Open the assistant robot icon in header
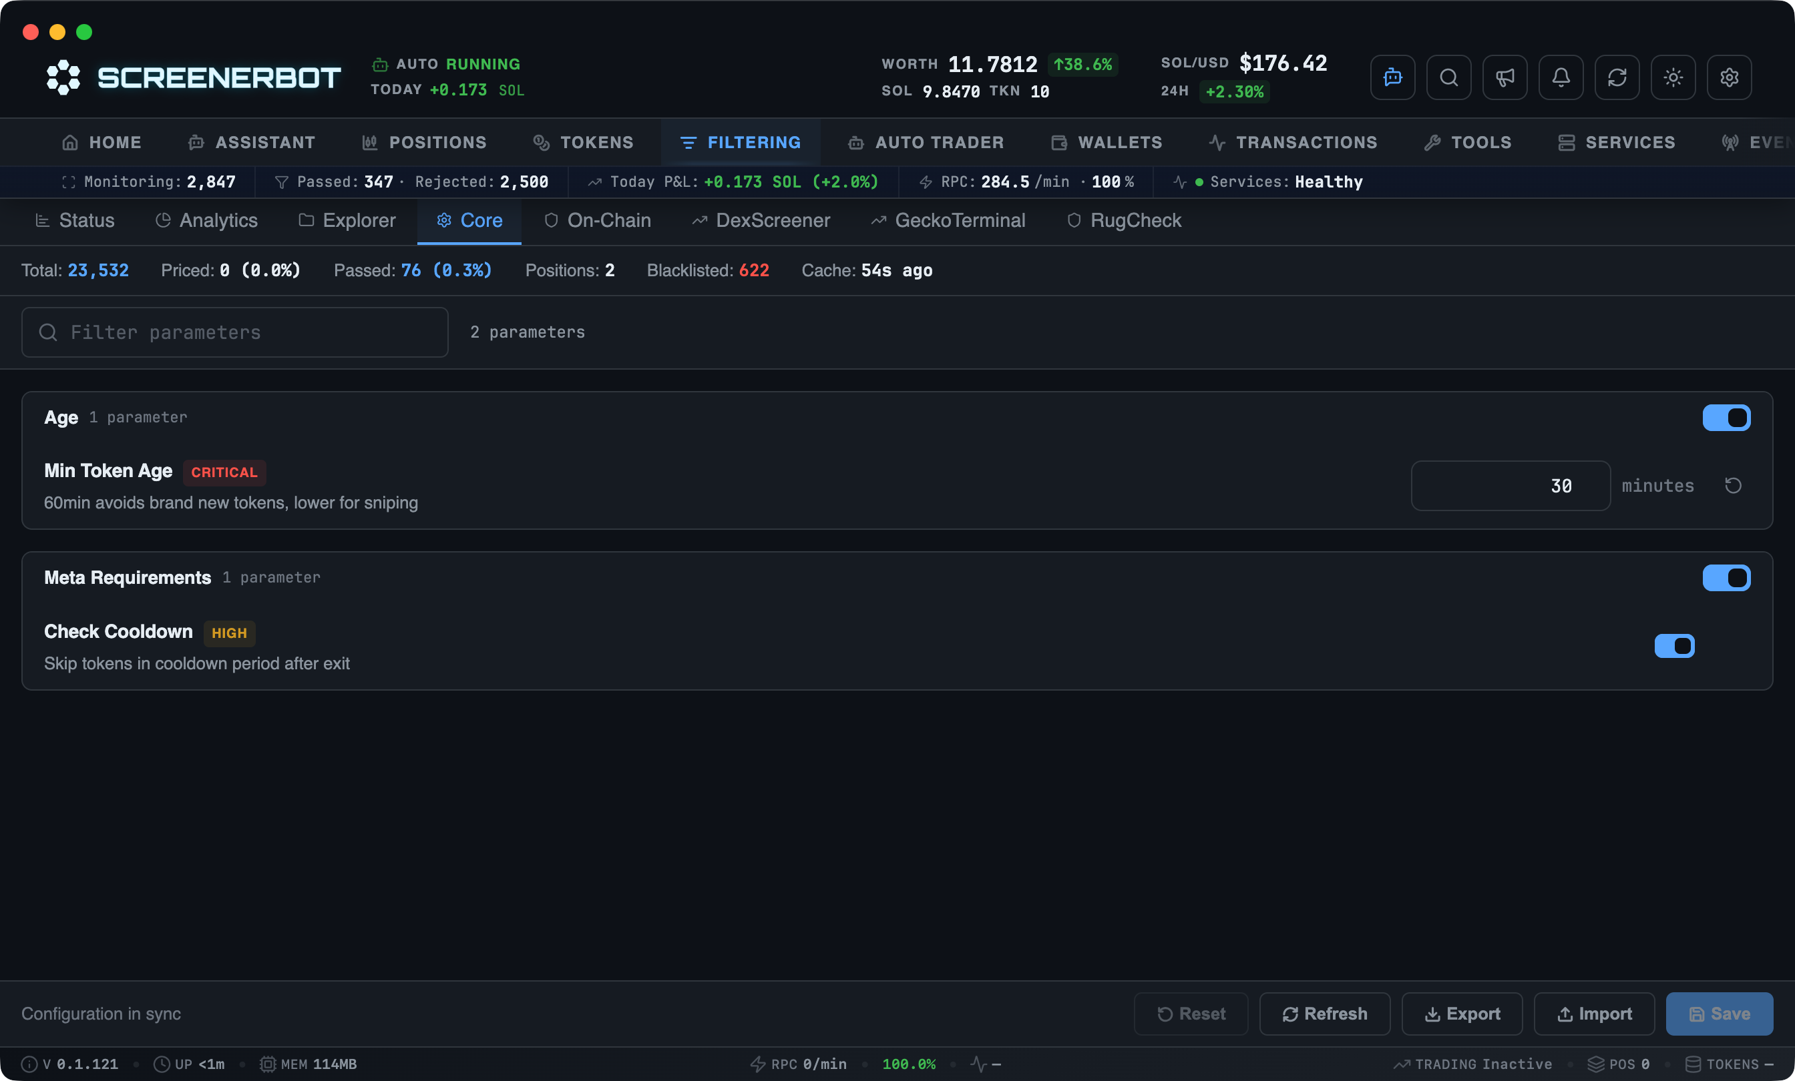Screen dimensions: 1795x1081 1392,77
